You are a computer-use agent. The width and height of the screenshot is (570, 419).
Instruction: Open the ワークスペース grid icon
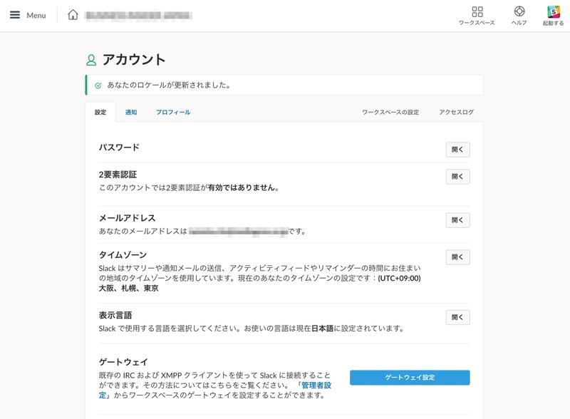coord(477,11)
